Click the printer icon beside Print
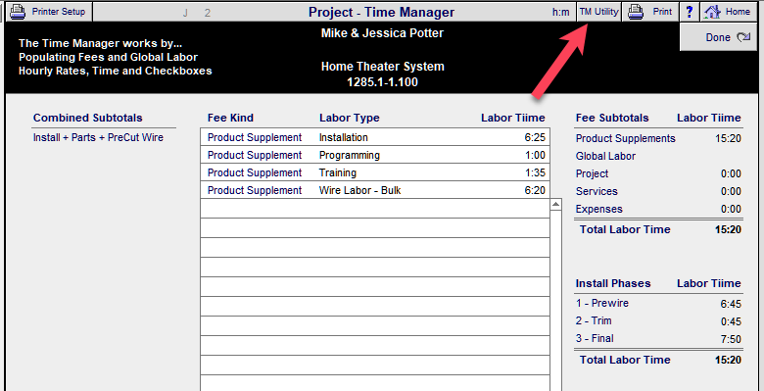 (636, 12)
